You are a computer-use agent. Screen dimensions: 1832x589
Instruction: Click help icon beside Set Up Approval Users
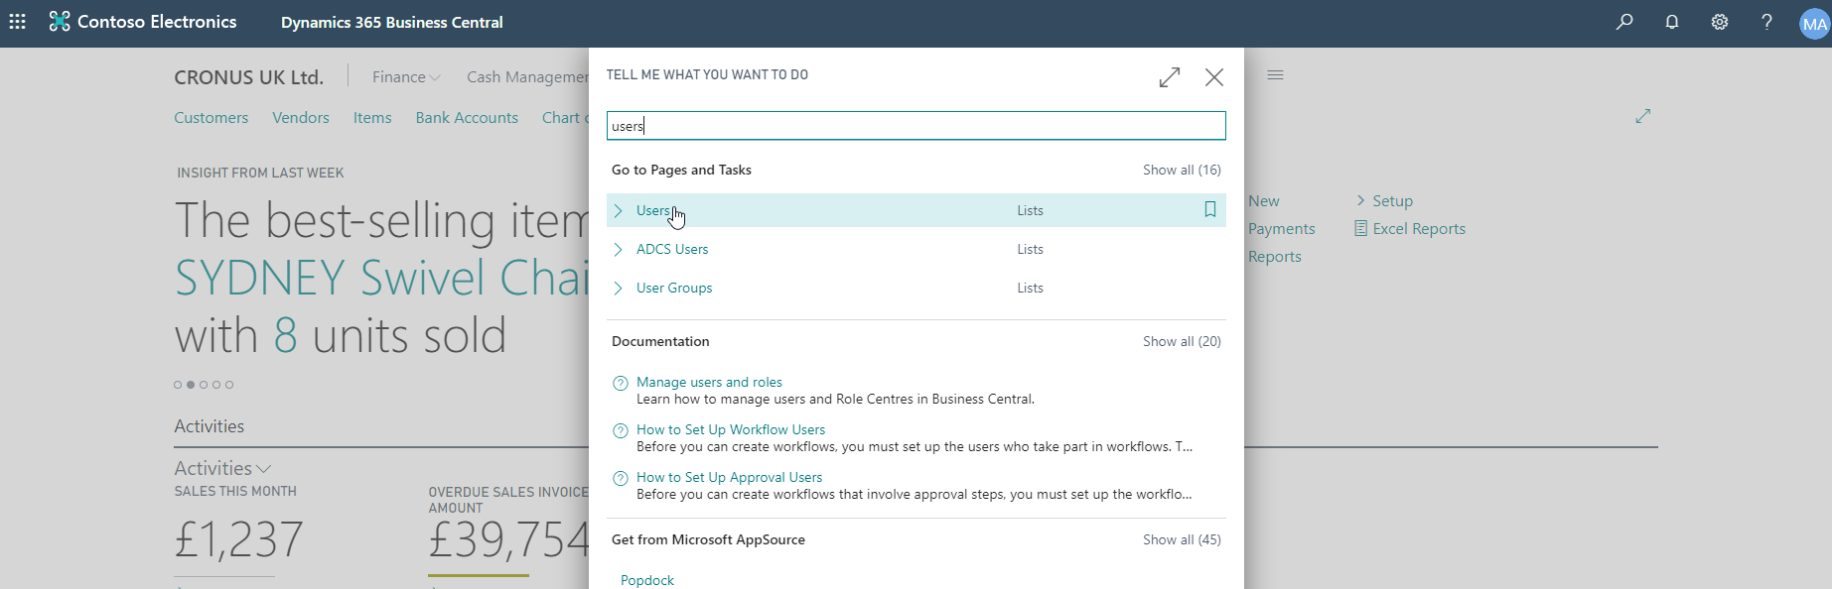[621, 478]
